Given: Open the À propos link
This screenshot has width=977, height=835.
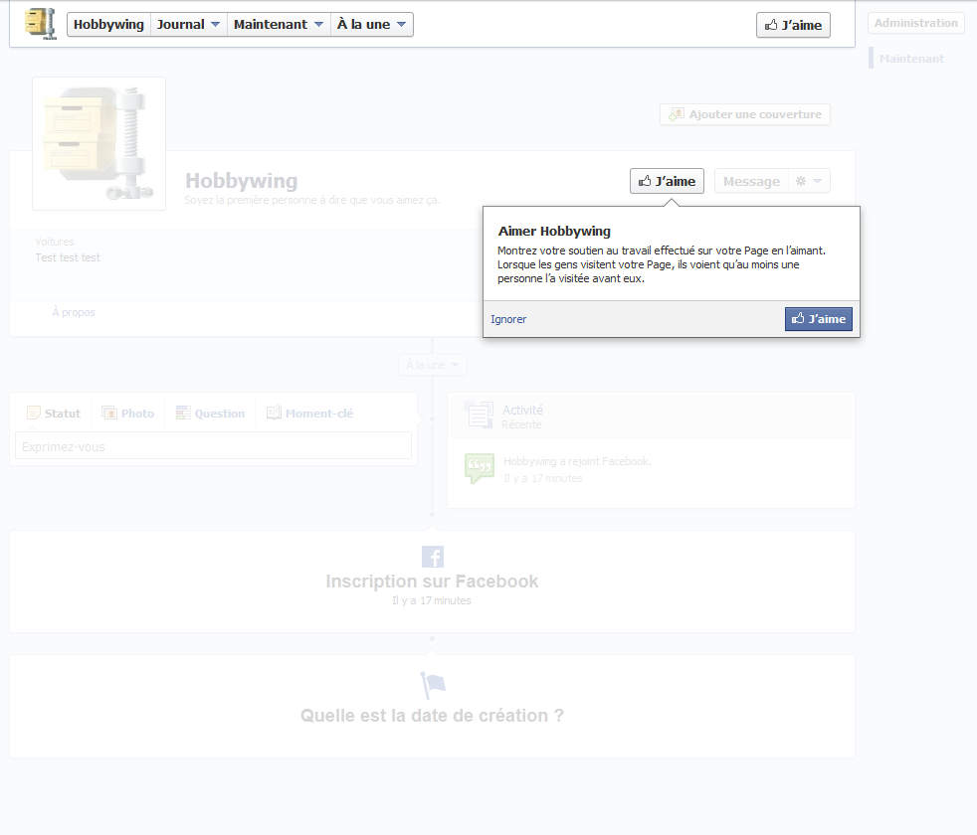Looking at the screenshot, I should coord(74,312).
